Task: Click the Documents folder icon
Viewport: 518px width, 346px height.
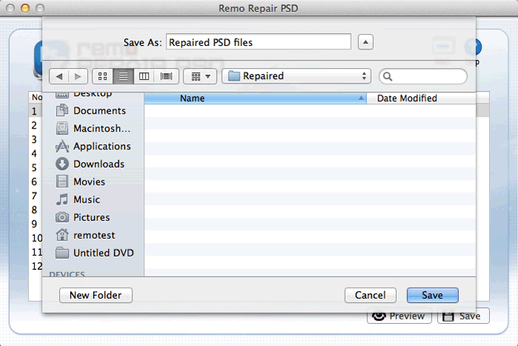Action: click(x=62, y=110)
